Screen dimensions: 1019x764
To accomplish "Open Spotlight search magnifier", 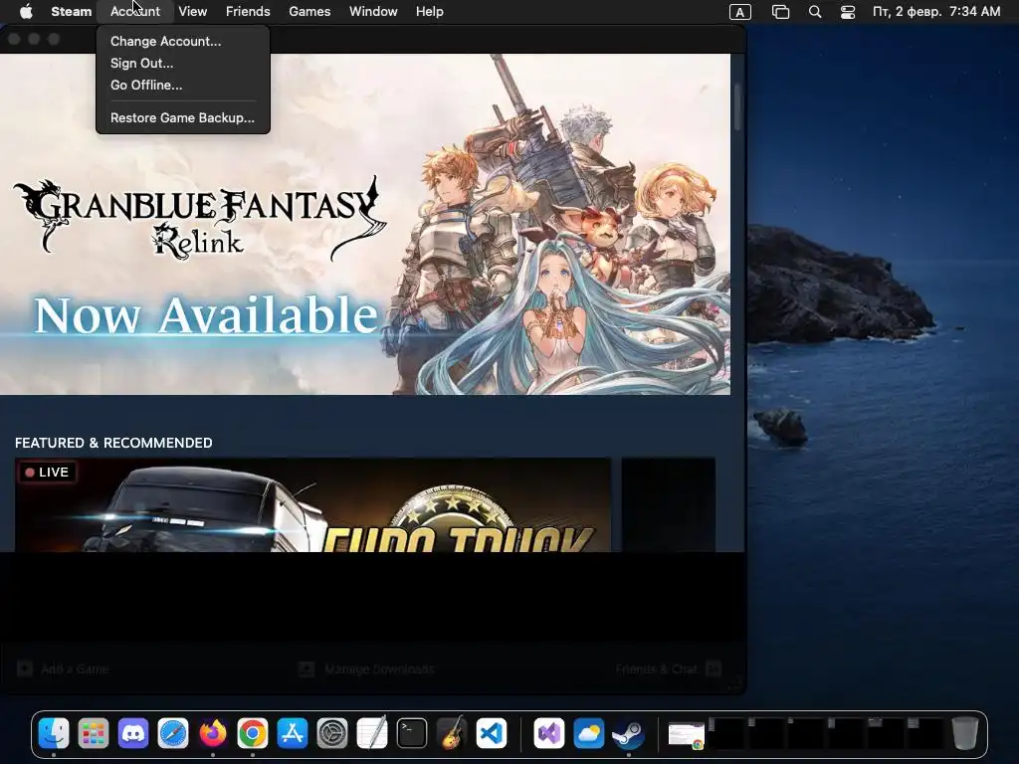I will (x=815, y=12).
